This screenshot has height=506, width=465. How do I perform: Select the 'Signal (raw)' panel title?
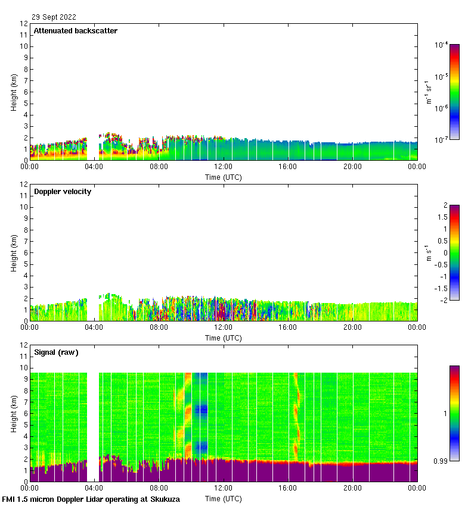56,352
